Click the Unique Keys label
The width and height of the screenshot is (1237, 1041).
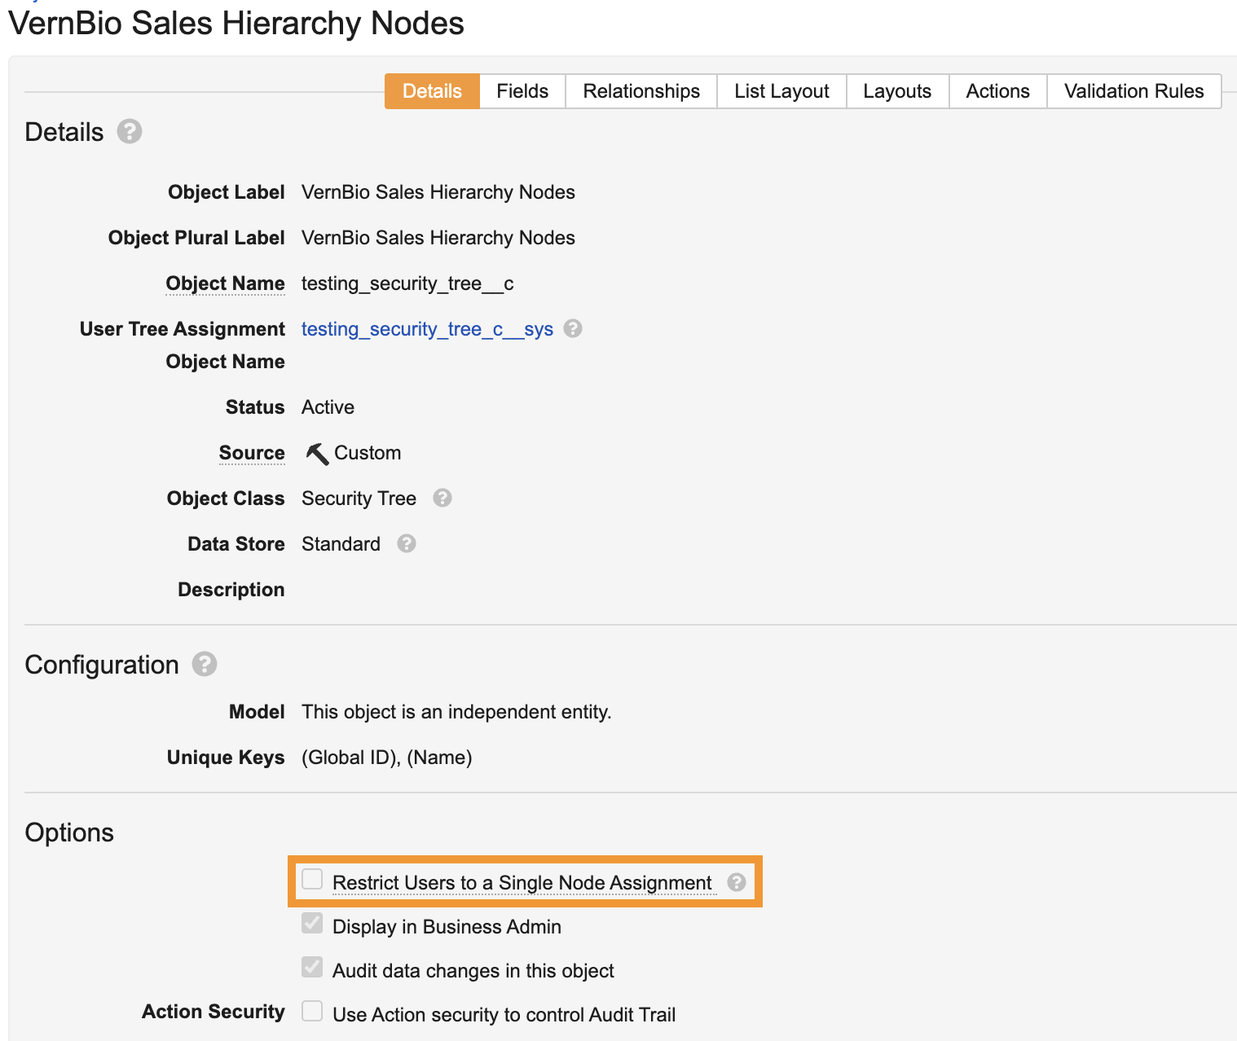pos(226,758)
